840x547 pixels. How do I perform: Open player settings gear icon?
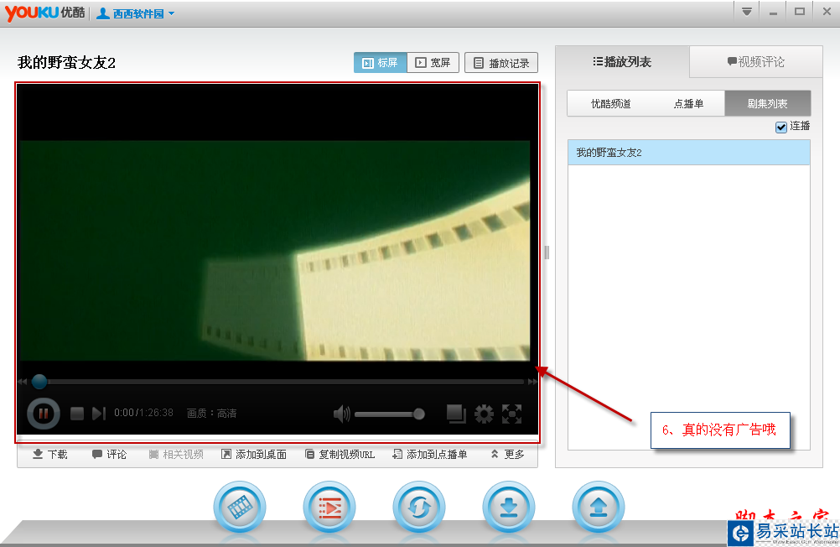[484, 414]
